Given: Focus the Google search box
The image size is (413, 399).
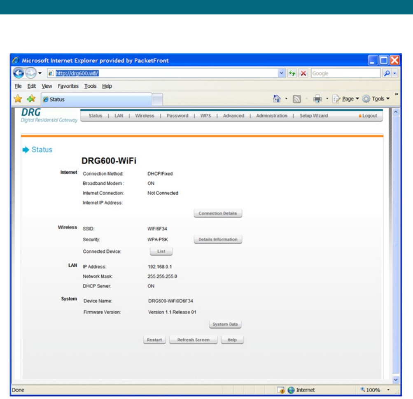Looking at the screenshot, I should [345, 73].
